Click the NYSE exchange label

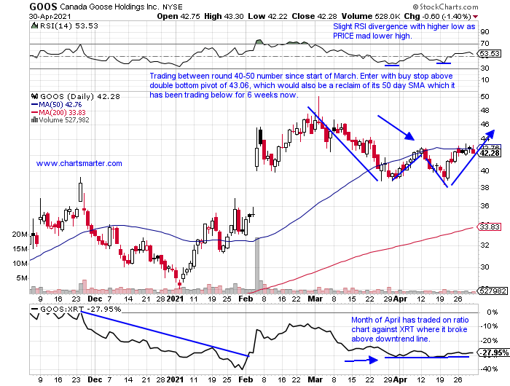pos(173,7)
